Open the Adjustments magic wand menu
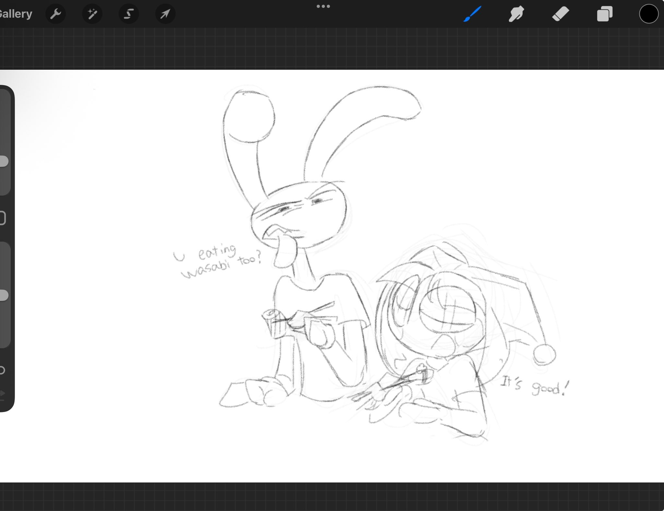This screenshot has width=664, height=511. (x=92, y=14)
